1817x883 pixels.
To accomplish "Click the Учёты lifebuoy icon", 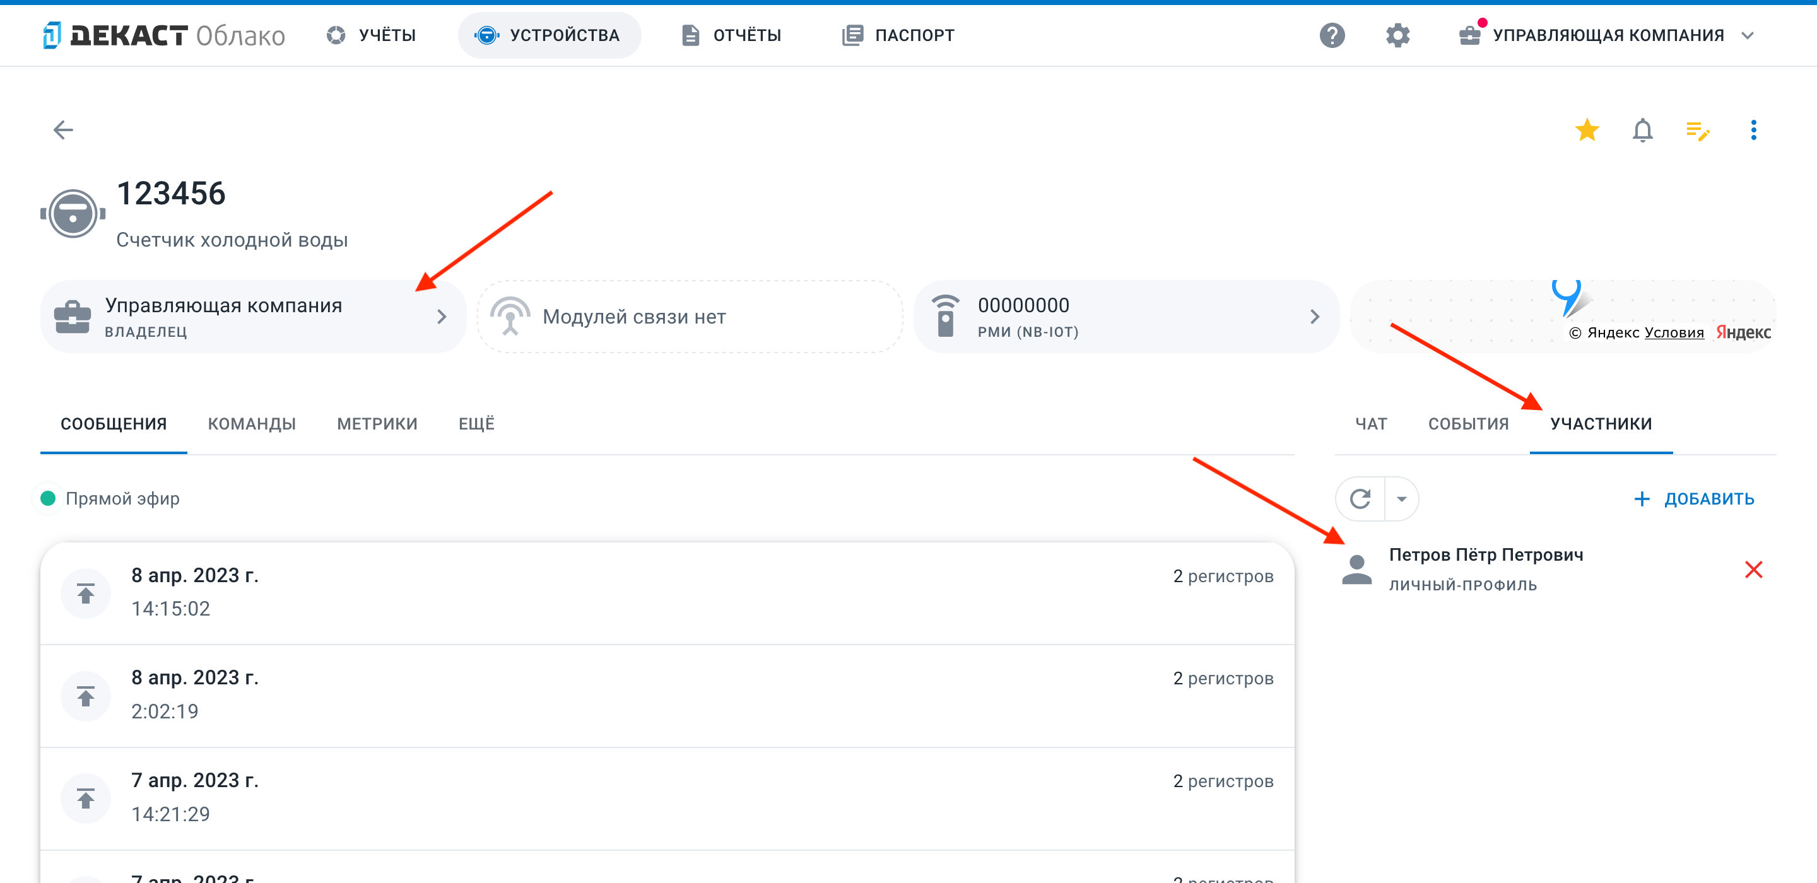I will (x=336, y=35).
